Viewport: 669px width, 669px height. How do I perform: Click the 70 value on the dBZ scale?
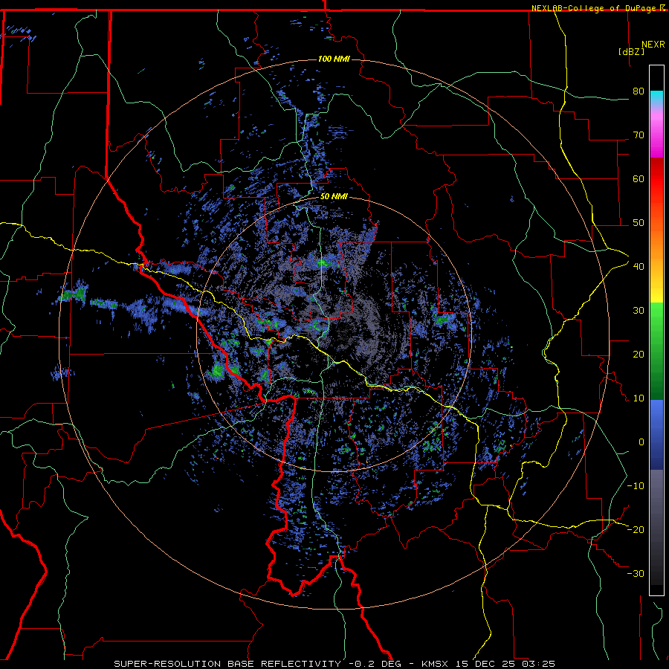click(x=639, y=135)
